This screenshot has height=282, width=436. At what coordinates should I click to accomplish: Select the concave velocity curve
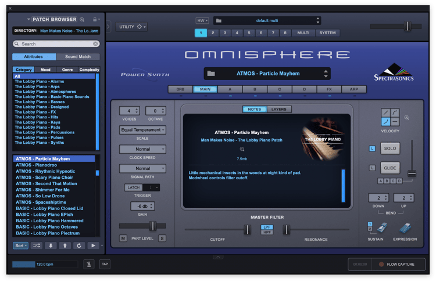pyautogui.click(x=385, y=122)
